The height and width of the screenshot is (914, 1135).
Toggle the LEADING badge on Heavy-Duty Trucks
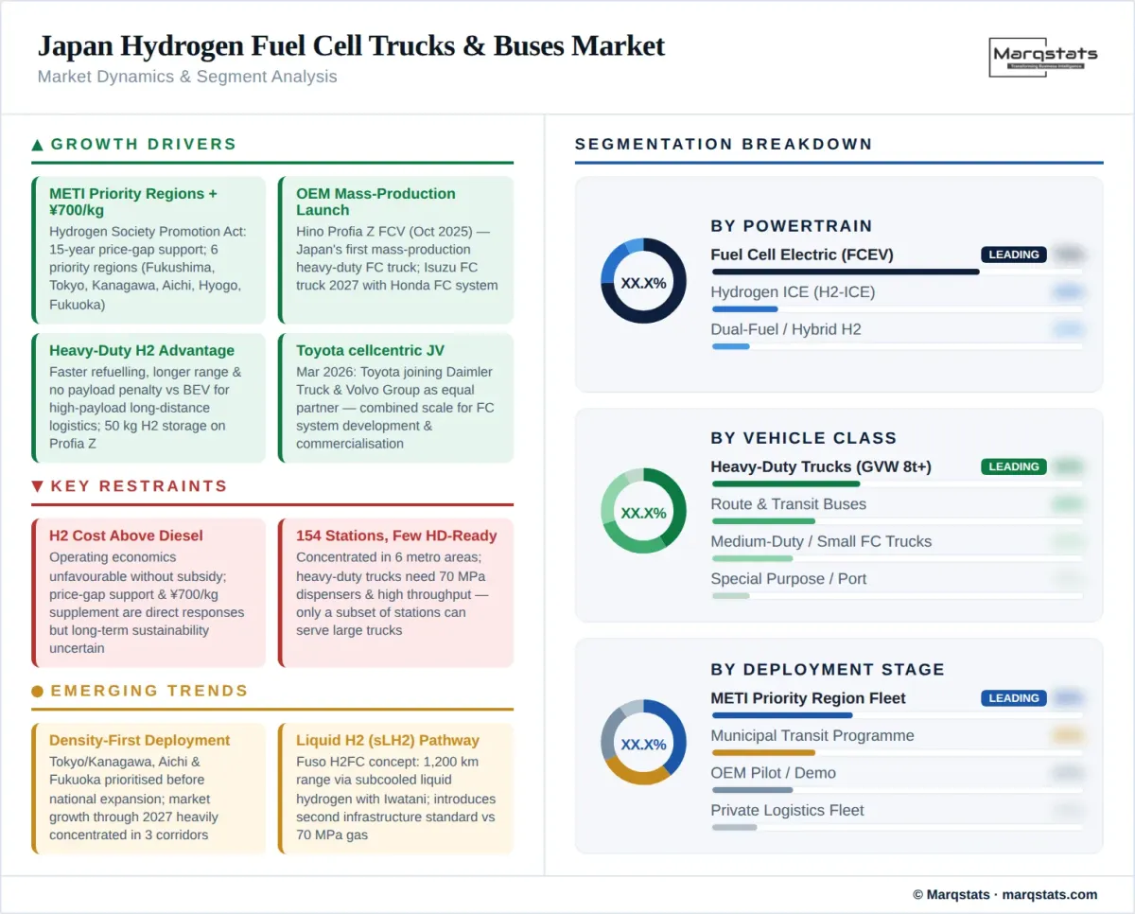[x=1013, y=466]
